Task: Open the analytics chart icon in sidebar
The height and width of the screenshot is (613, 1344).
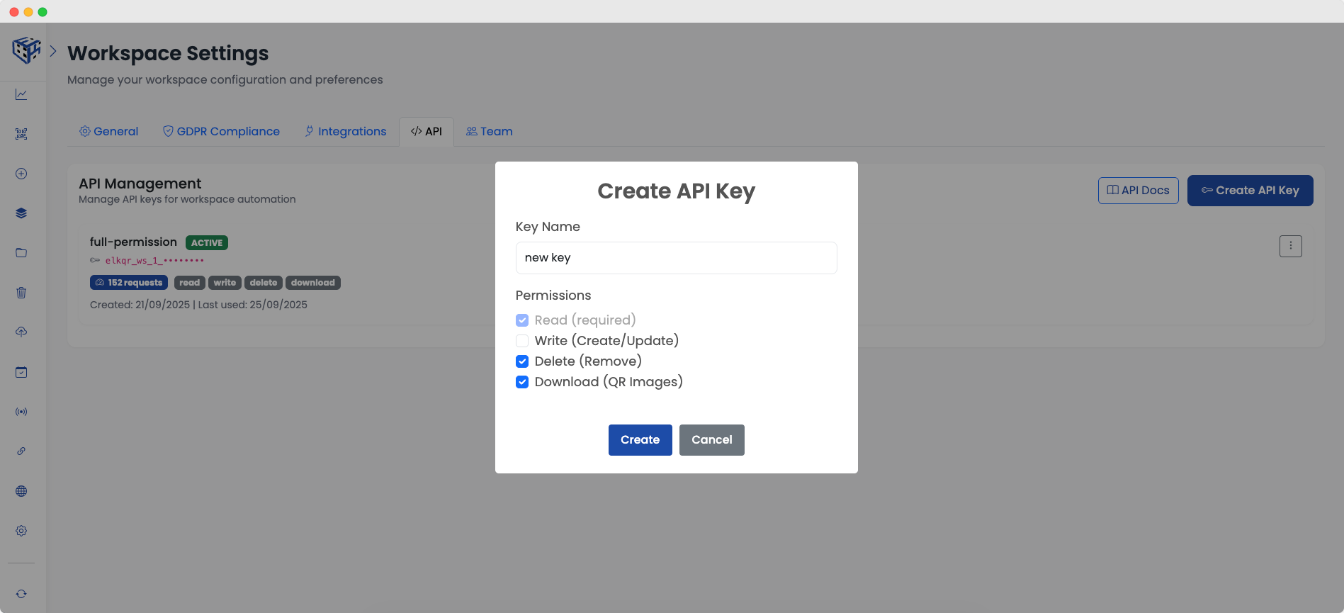Action: coord(21,94)
